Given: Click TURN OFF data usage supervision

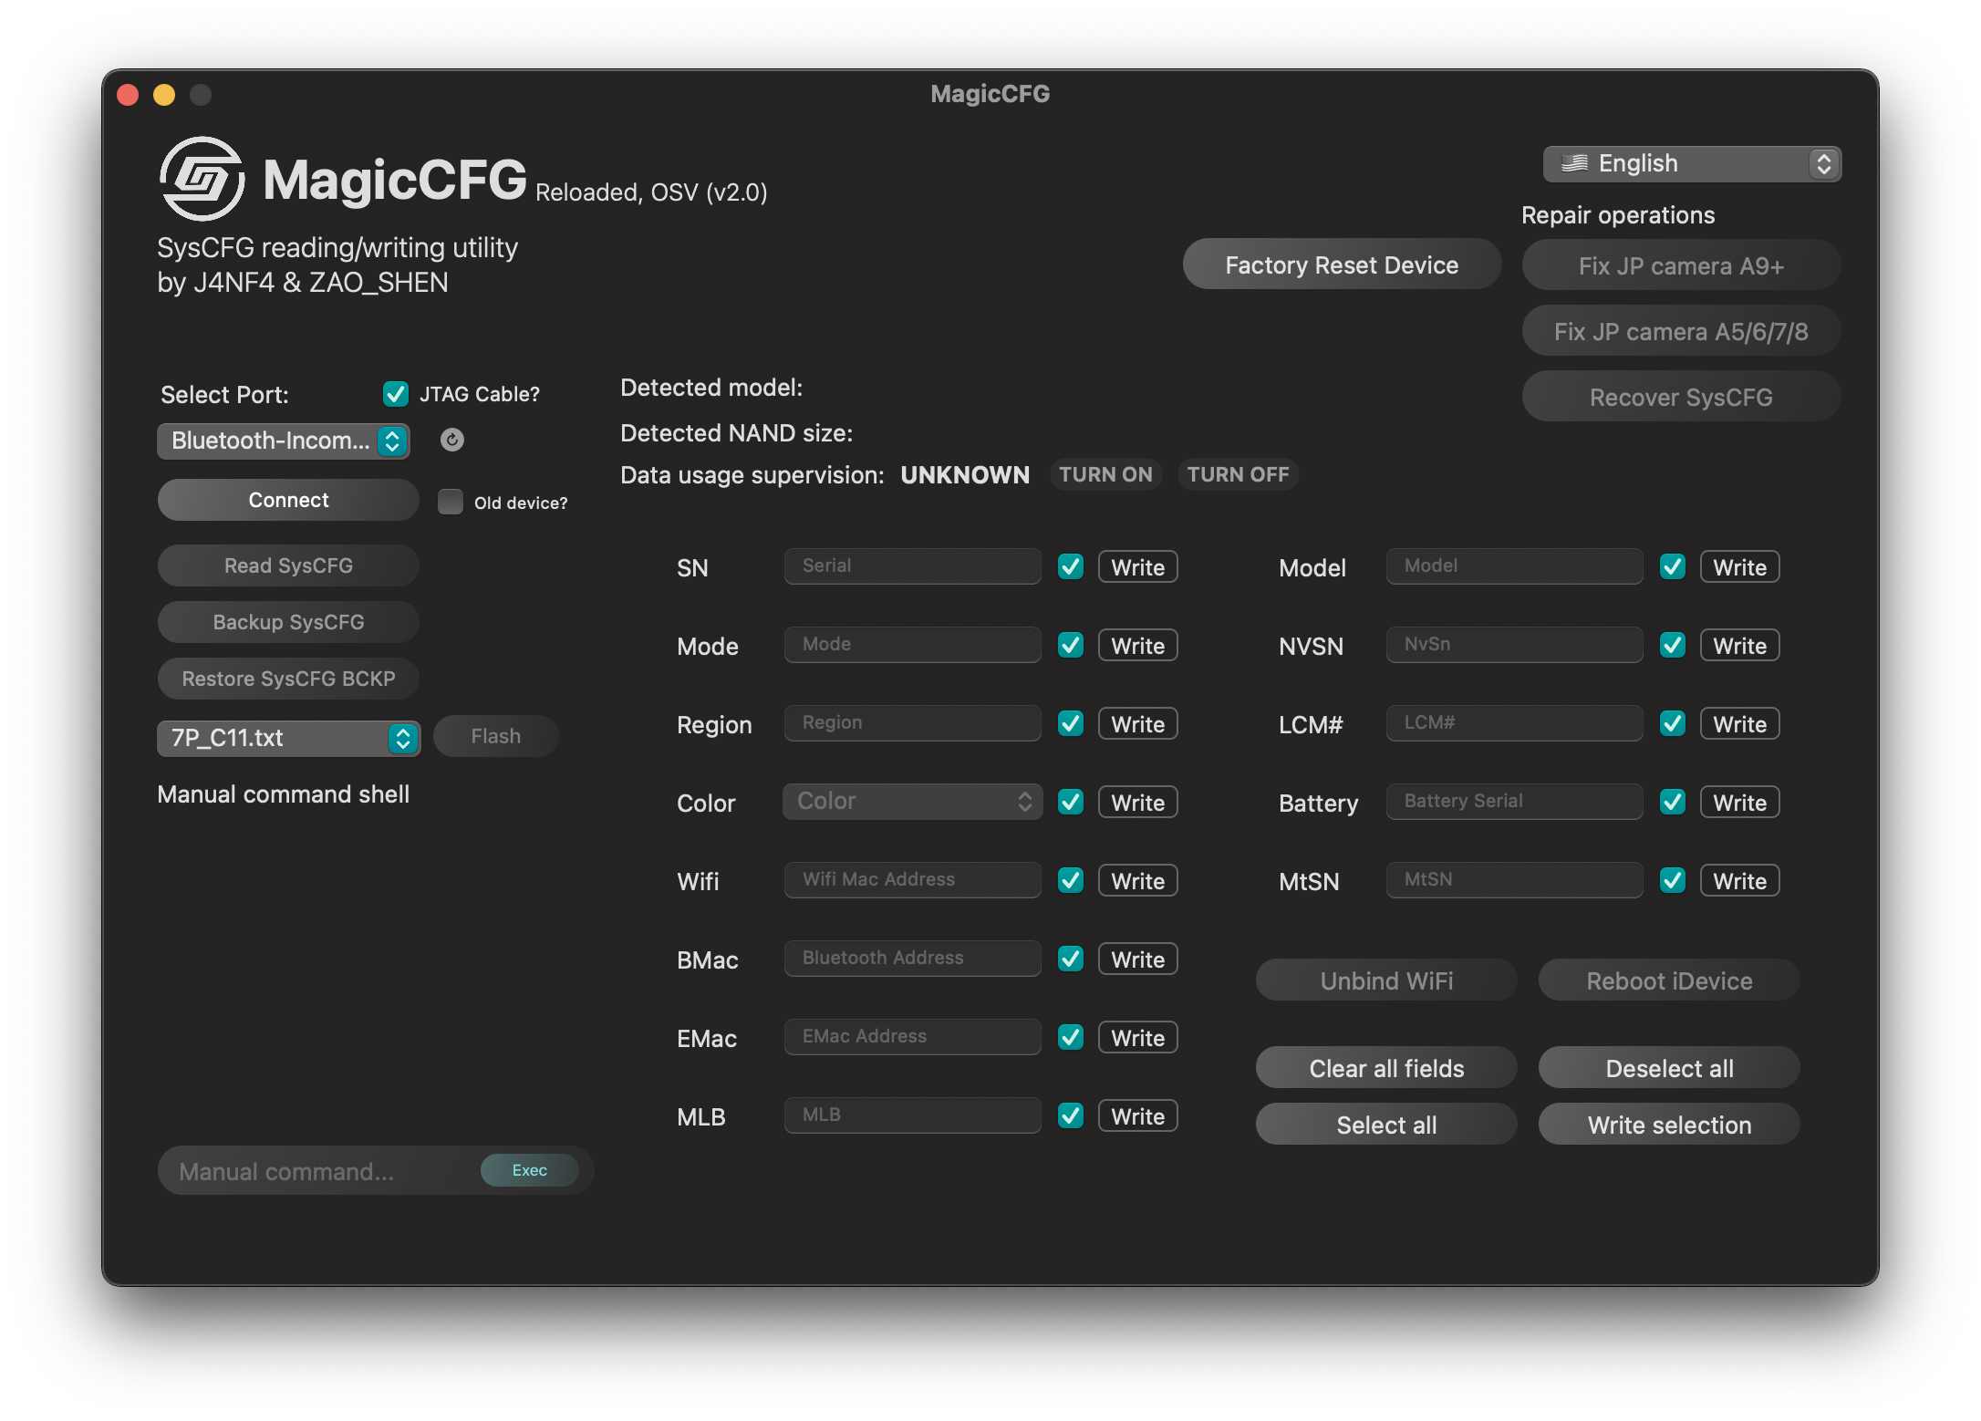Looking at the screenshot, I should (1238, 475).
